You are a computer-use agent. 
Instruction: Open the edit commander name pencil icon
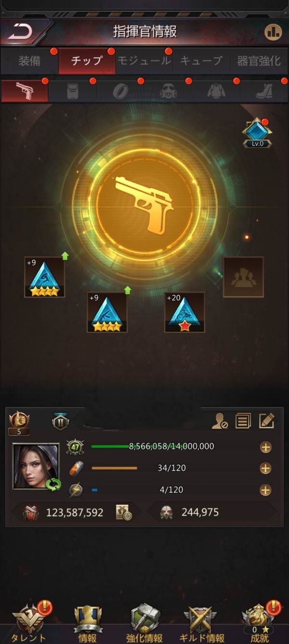tap(266, 421)
